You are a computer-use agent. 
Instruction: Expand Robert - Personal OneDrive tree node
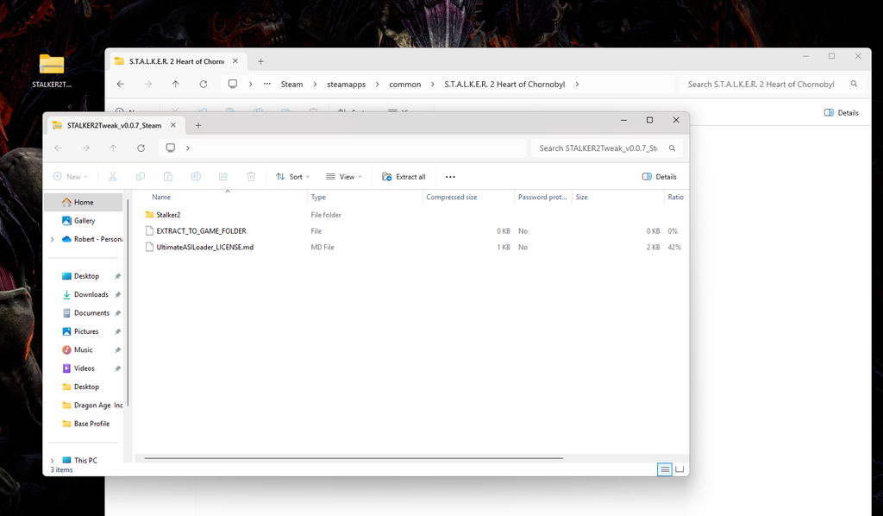pyautogui.click(x=53, y=239)
